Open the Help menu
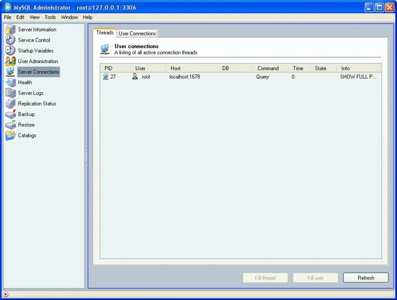 pyautogui.click(x=88, y=17)
